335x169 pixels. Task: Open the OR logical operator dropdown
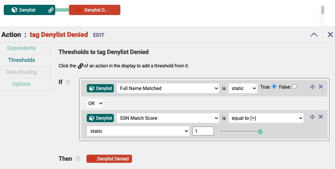(x=95, y=103)
